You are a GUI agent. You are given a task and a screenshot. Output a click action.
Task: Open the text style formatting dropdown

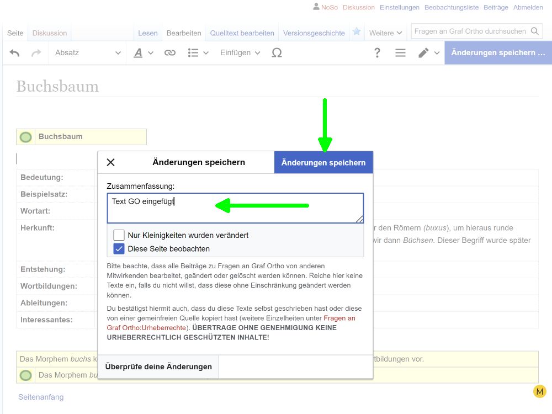(x=143, y=53)
